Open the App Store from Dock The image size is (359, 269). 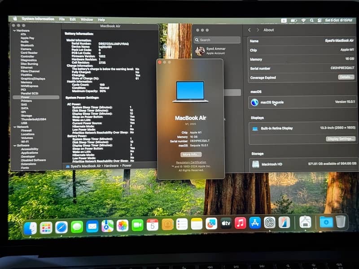pos(255,223)
